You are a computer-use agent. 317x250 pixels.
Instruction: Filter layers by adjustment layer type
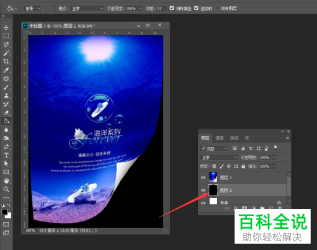coord(243,148)
